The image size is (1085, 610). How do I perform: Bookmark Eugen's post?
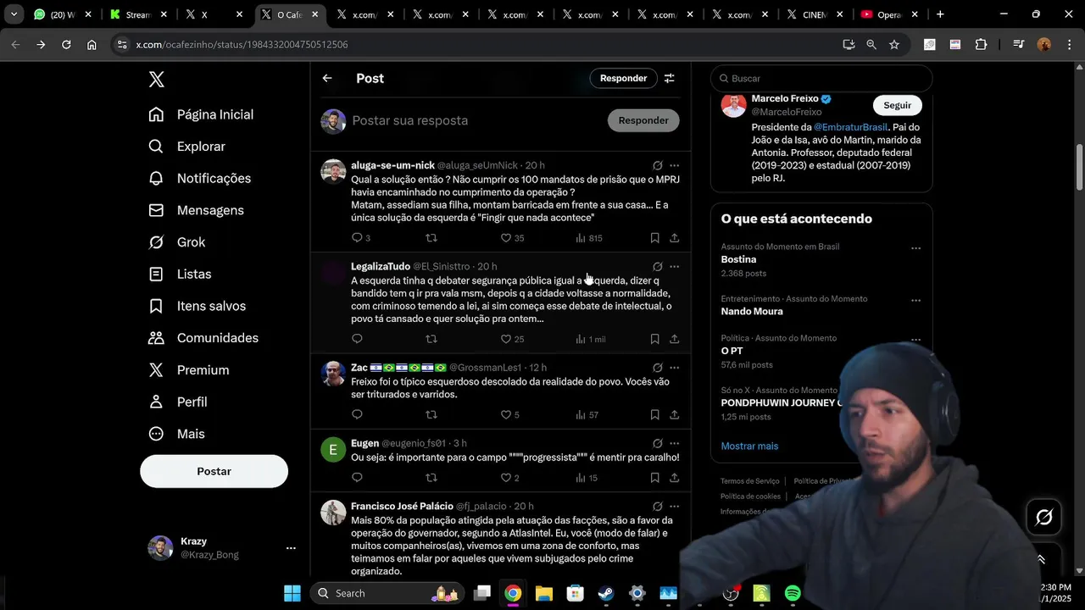coord(654,478)
